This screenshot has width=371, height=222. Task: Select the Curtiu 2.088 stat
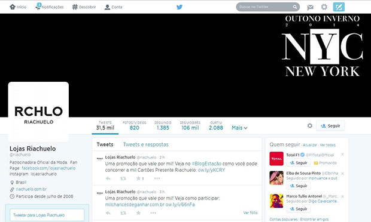[x=216, y=126]
